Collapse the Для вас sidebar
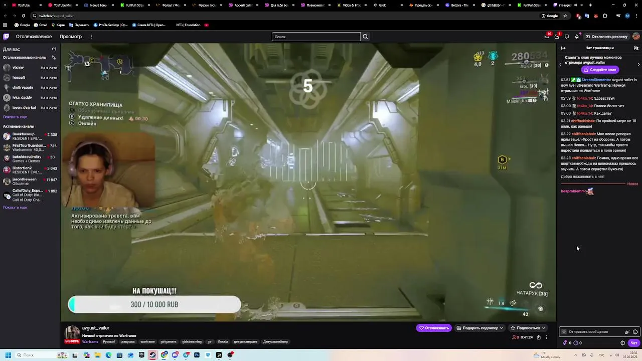 pos(54,49)
